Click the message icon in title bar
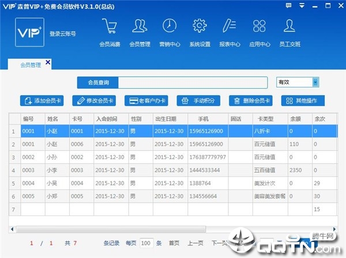Screen dimensions: 346x258 coord(288,6)
